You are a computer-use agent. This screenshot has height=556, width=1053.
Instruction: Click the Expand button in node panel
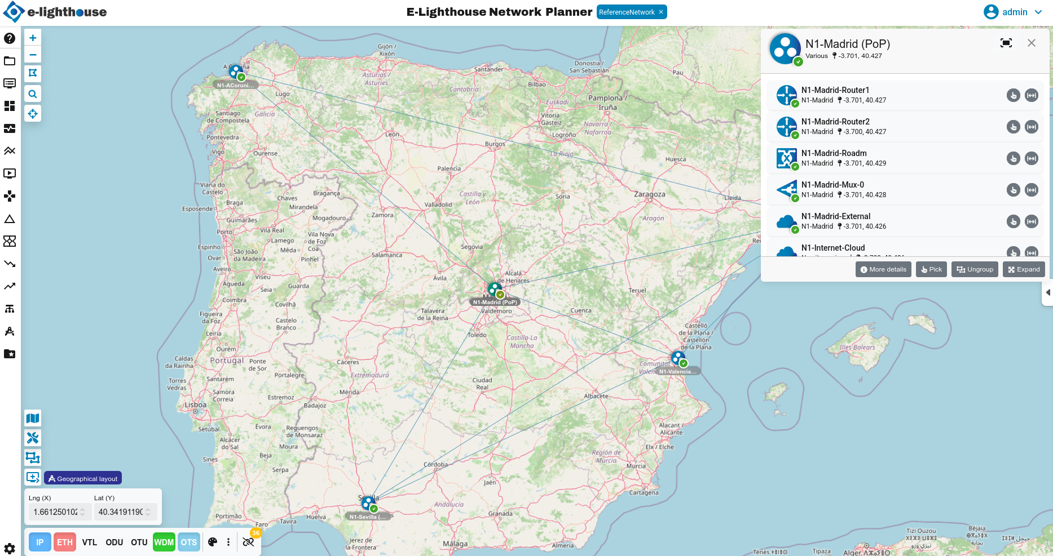pyautogui.click(x=1024, y=269)
